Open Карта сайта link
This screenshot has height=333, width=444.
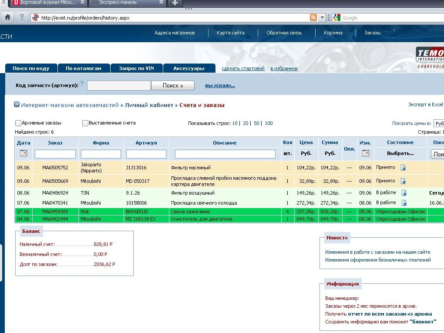[x=231, y=33]
